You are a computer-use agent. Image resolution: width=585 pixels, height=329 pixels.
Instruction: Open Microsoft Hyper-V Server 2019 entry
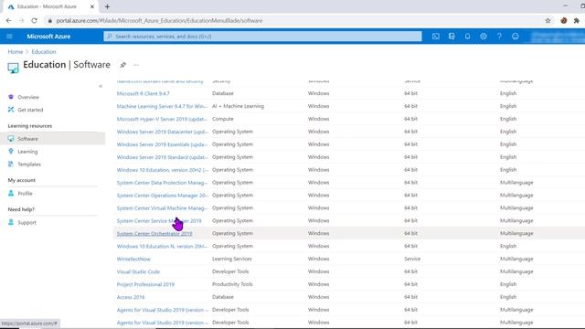click(x=162, y=119)
